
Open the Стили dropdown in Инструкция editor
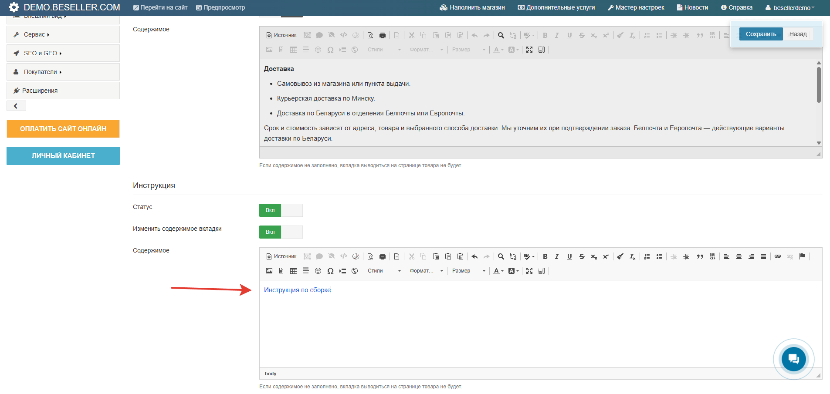click(x=384, y=271)
